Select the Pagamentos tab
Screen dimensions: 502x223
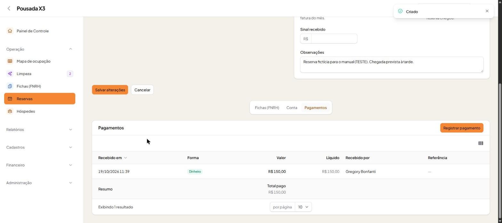(315, 108)
